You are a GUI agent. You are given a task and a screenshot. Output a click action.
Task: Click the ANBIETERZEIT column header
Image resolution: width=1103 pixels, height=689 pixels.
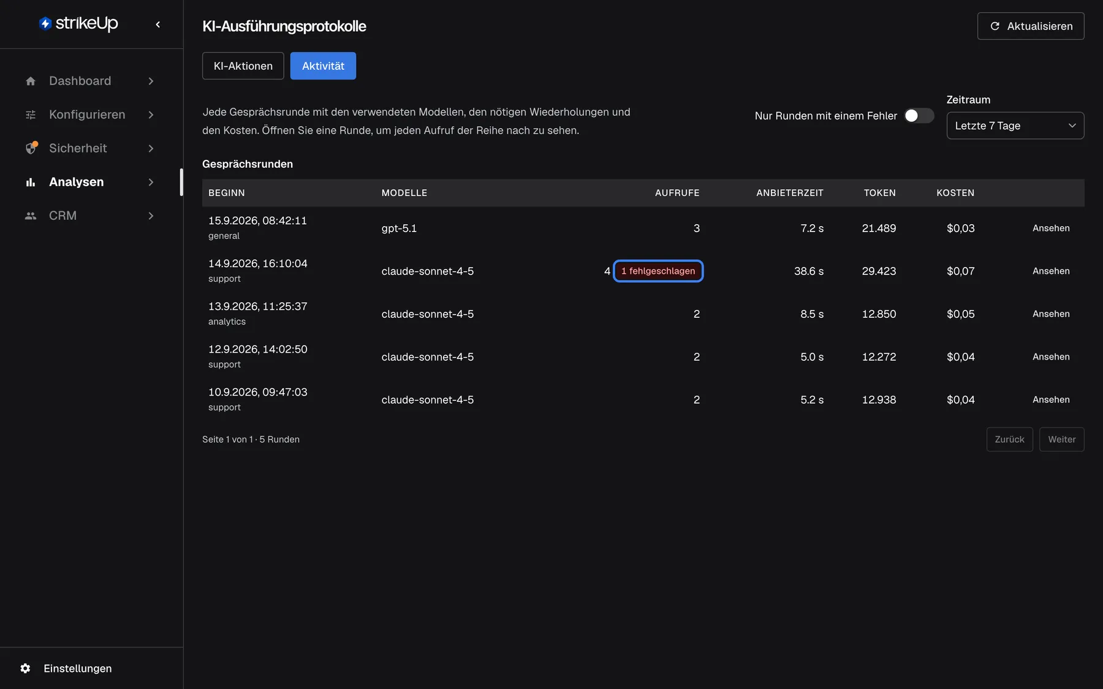pyautogui.click(x=790, y=193)
